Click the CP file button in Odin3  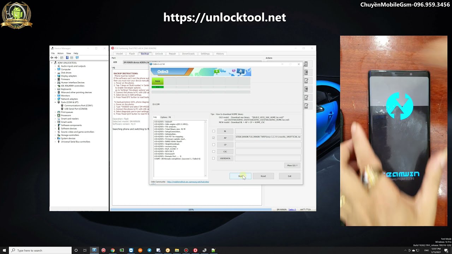tap(225, 145)
